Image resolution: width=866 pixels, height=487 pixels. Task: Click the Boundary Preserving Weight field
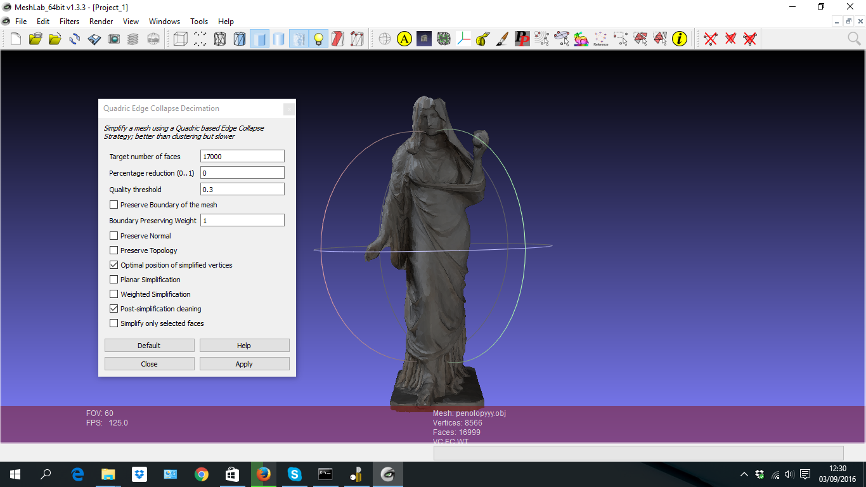point(242,221)
